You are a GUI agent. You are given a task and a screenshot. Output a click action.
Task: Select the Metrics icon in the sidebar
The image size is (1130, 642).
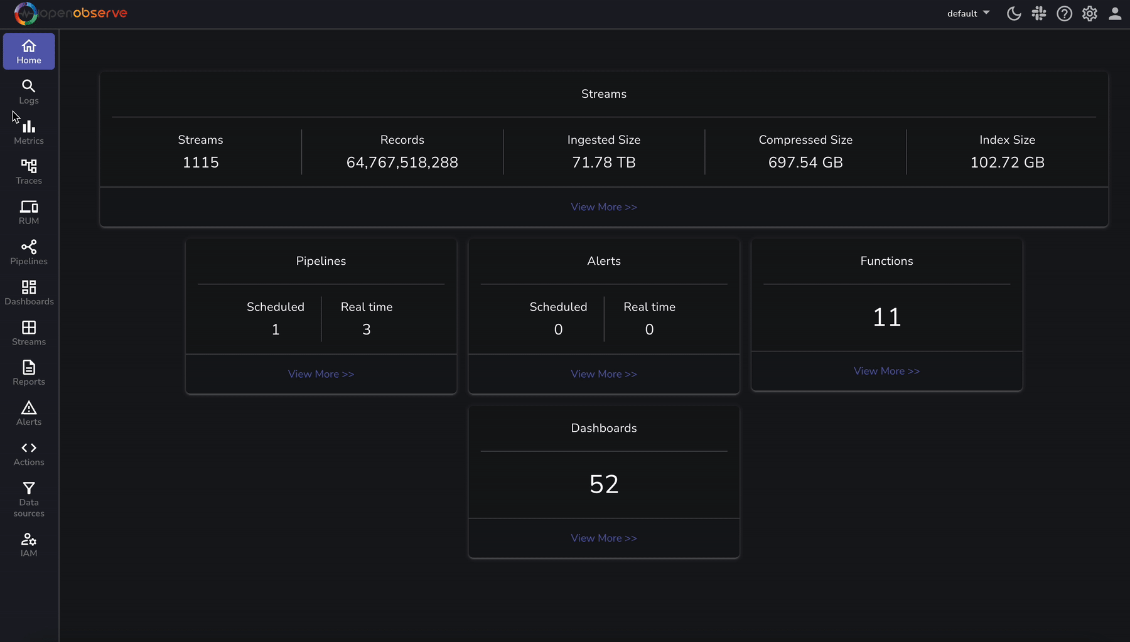(x=28, y=131)
